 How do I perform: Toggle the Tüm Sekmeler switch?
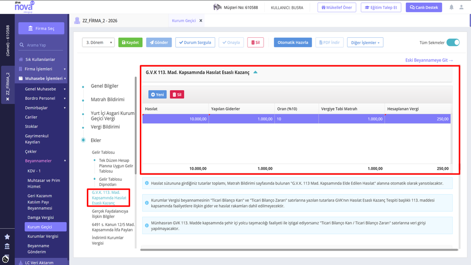coord(453,42)
